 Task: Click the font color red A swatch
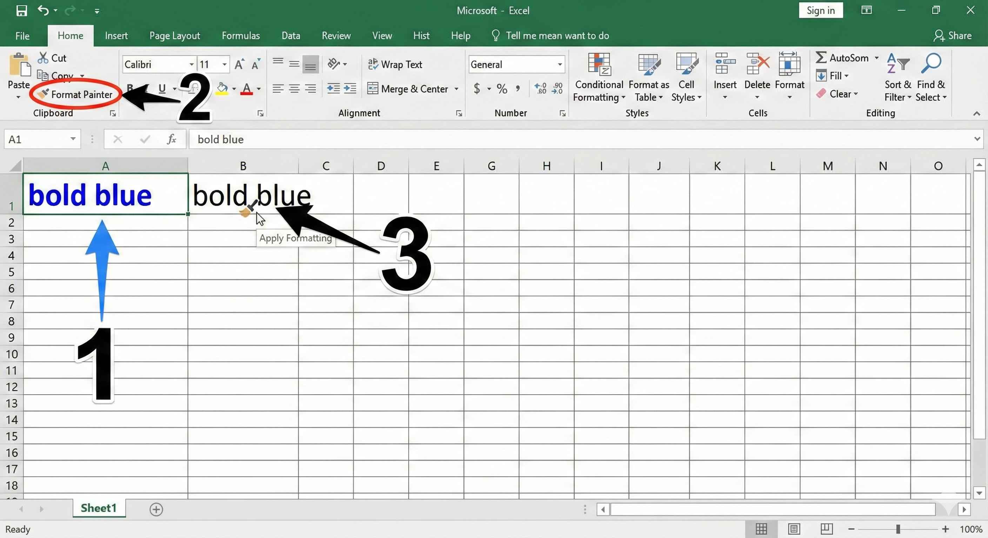point(247,89)
